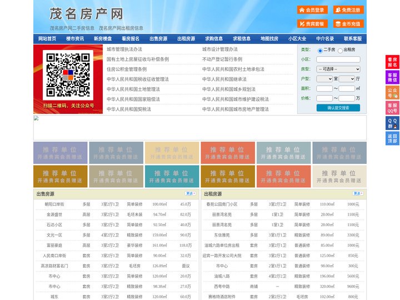Open link 住房公积金管理条例
This screenshot has height=300, width=400.
click(x=127, y=69)
